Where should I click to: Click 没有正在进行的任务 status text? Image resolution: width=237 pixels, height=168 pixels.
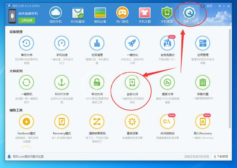pos(196,157)
